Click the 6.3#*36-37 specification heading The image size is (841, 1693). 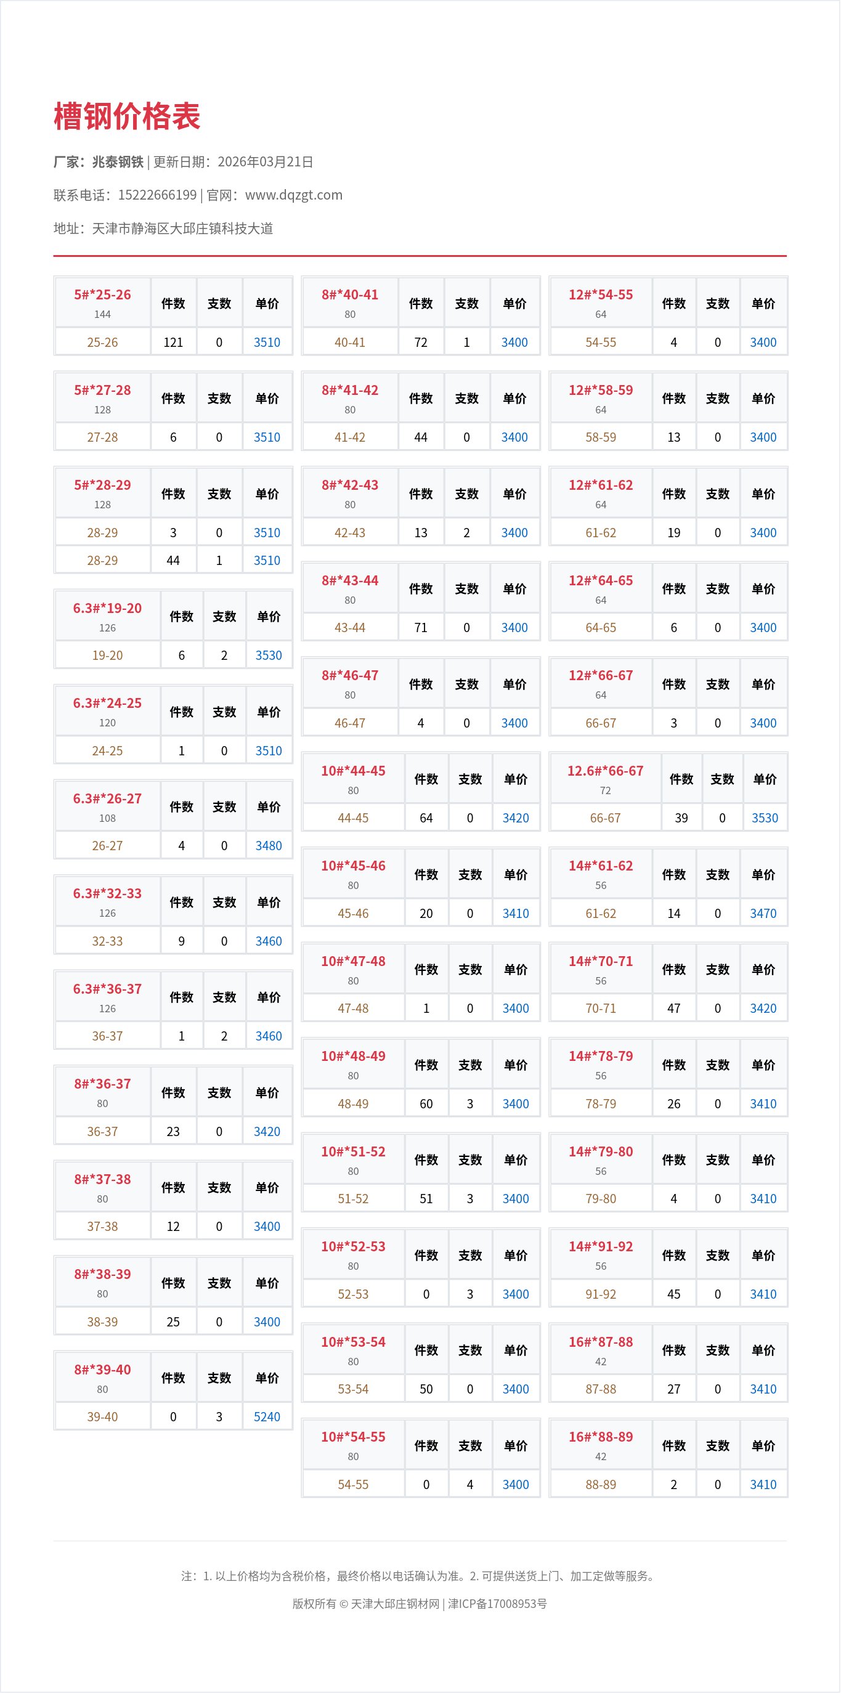(x=107, y=989)
